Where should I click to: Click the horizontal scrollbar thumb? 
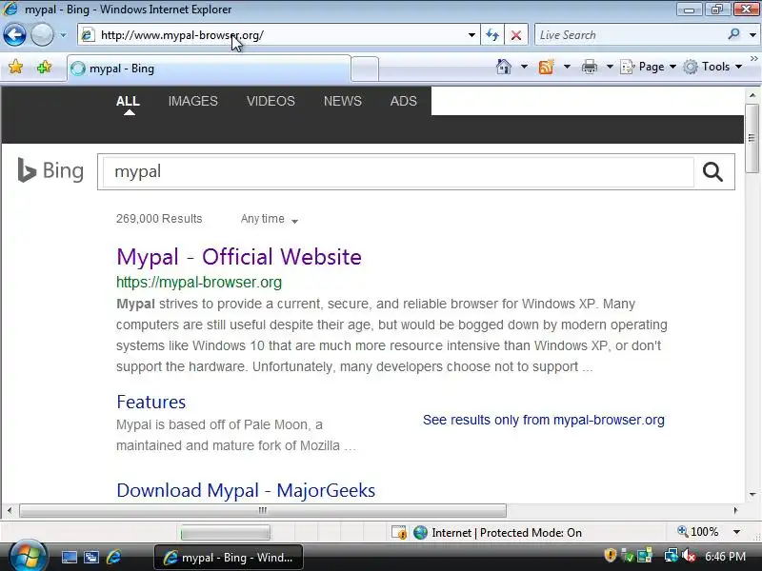click(263, 510)
